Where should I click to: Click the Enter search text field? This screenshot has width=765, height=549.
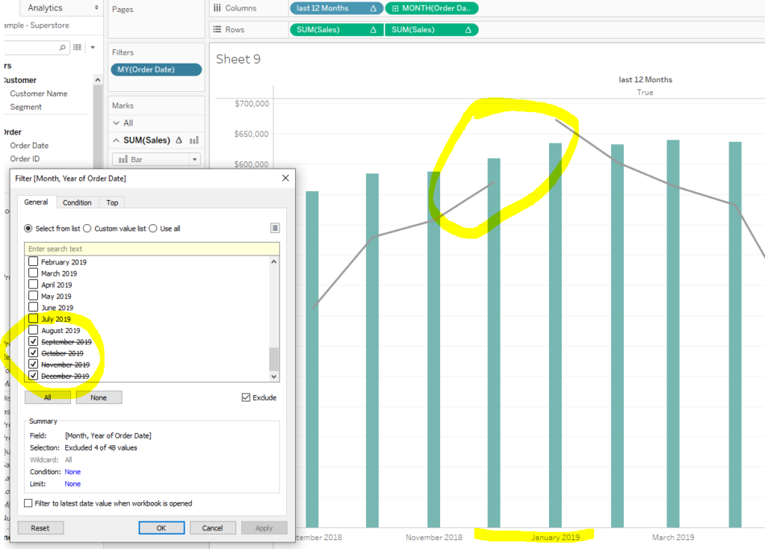152,249
